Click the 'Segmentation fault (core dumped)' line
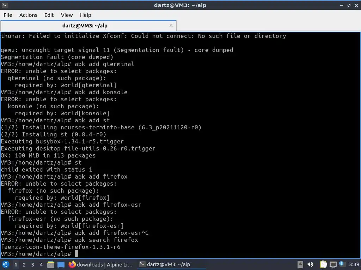This screenshot has width=361, height=270. [57, 57]
